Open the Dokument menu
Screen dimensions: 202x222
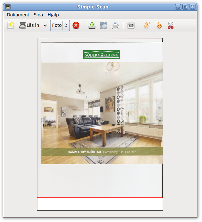[18, 15]
